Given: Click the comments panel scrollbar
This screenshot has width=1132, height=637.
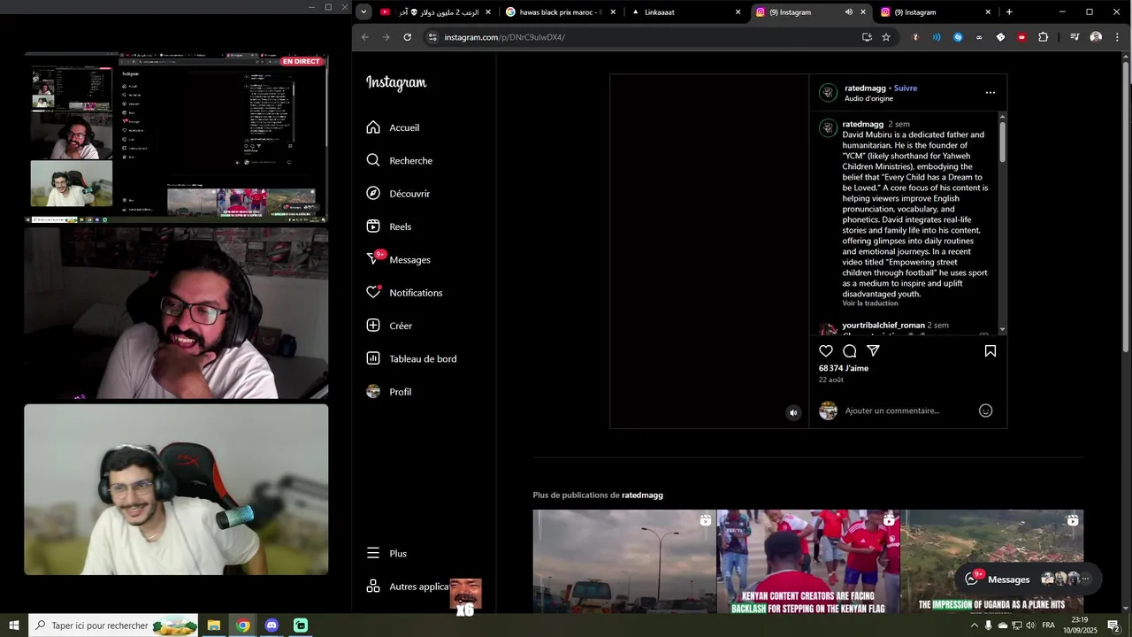Looking at the screenshot, I should (1003, 142).
